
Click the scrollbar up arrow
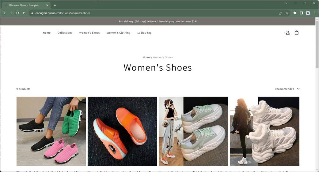click(317, 19)
